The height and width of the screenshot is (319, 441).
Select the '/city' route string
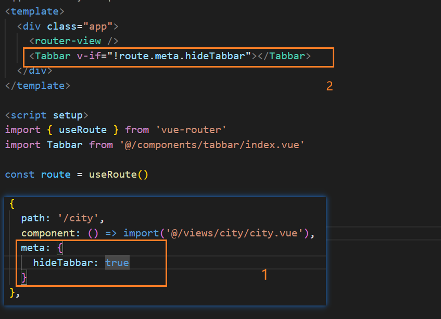(79, 218)
